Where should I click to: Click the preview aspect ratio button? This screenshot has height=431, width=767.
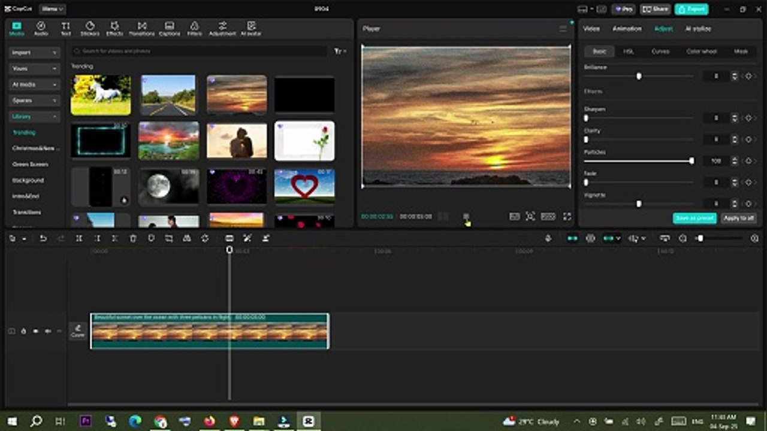[x=548, y=217]
